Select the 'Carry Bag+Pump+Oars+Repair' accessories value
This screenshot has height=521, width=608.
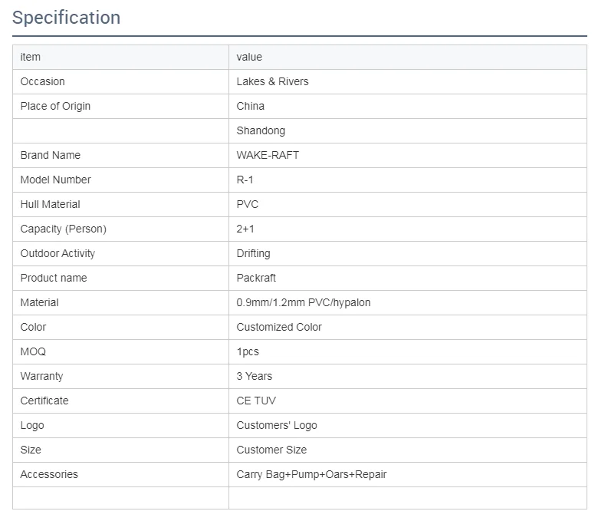[x=311, y=474]
